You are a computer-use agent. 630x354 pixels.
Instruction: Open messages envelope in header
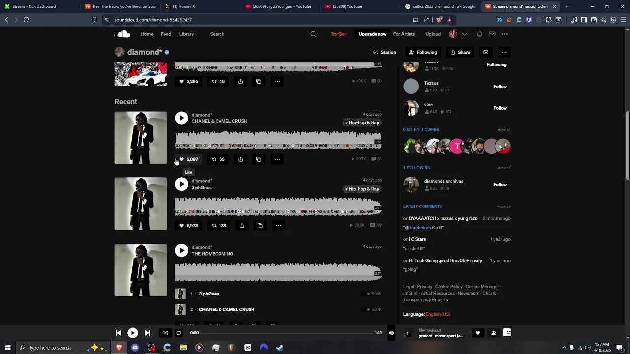click(x=492, y=34)
